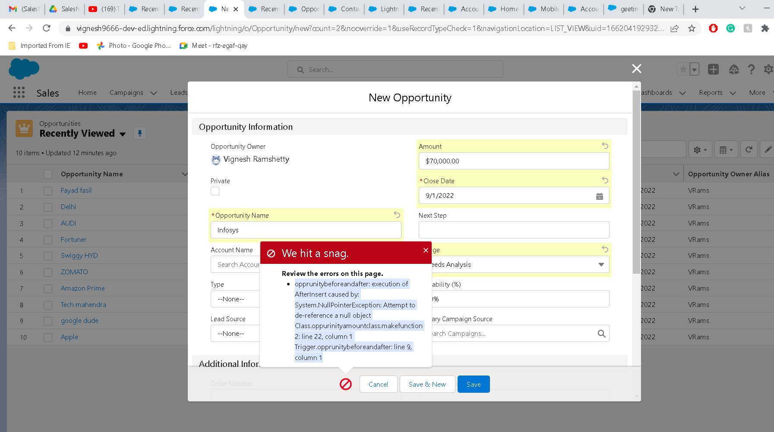Check the select-all rows header checkbox

click(x=48, y=174)
